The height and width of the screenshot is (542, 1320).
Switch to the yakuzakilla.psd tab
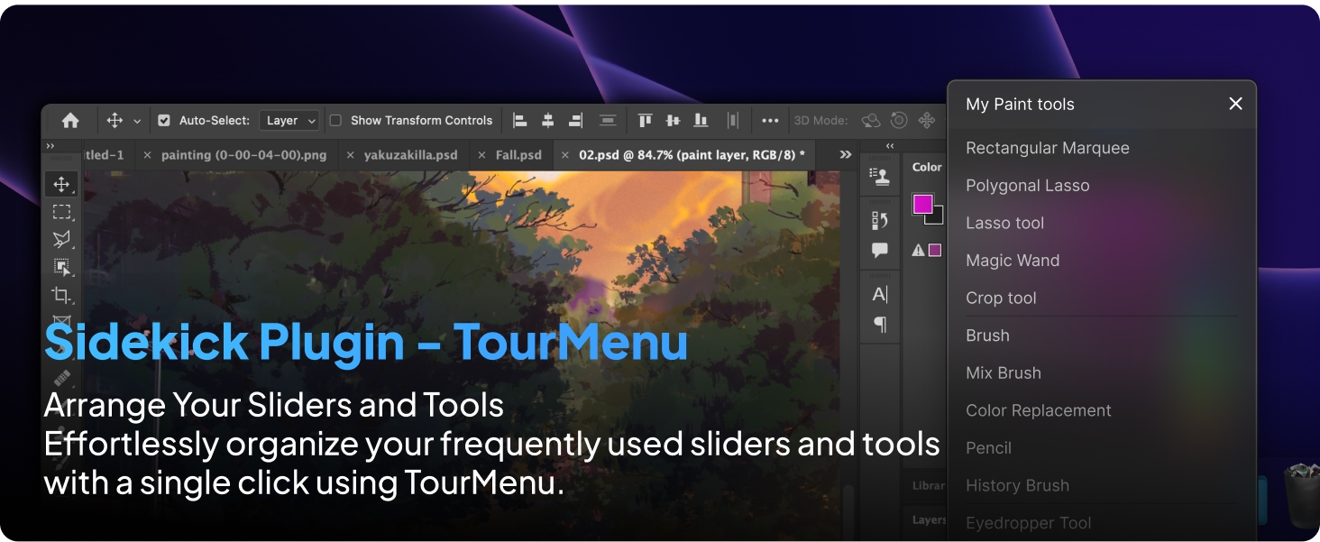[410, 155]
